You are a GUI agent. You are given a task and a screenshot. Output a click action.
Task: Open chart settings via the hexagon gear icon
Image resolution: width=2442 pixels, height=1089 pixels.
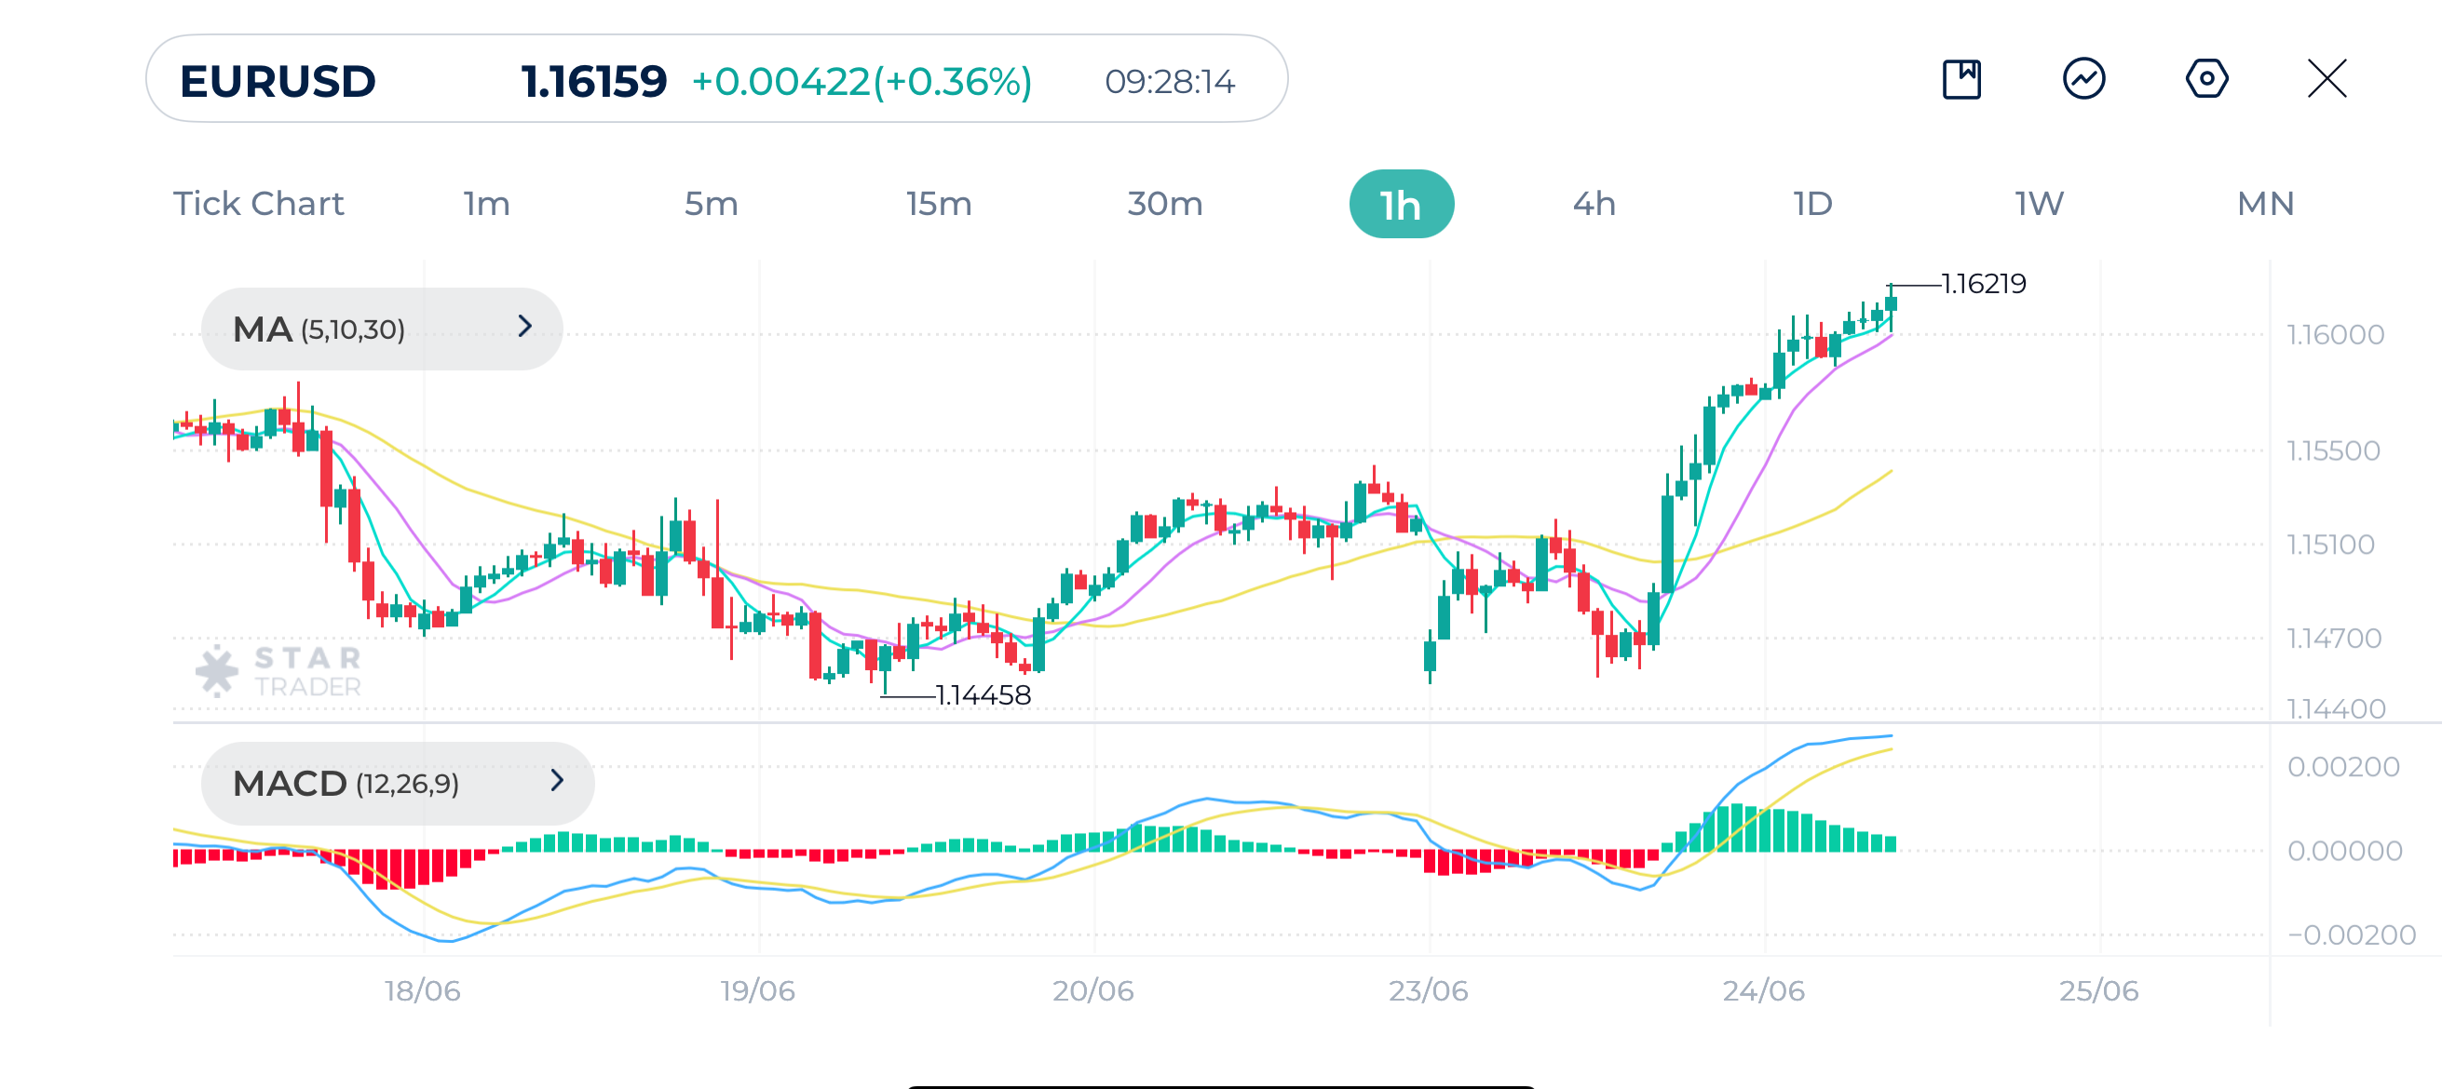(2207, 81)
